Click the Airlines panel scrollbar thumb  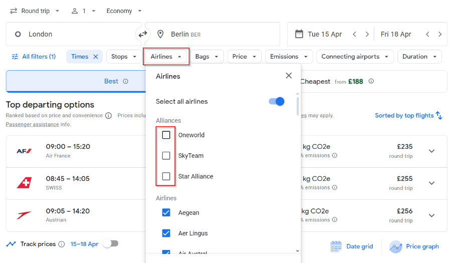[297, 106]
